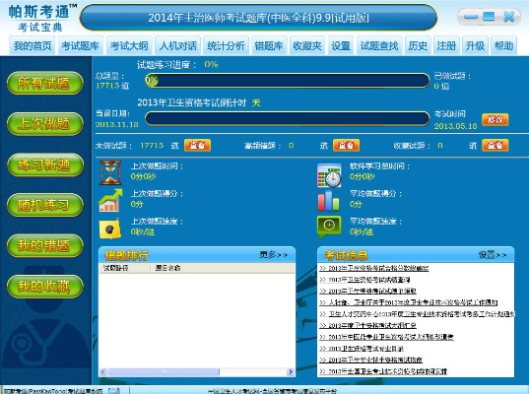Click 设置>> link in 考试信息 panel
The image size is (529, 394).
pos(493,255)
